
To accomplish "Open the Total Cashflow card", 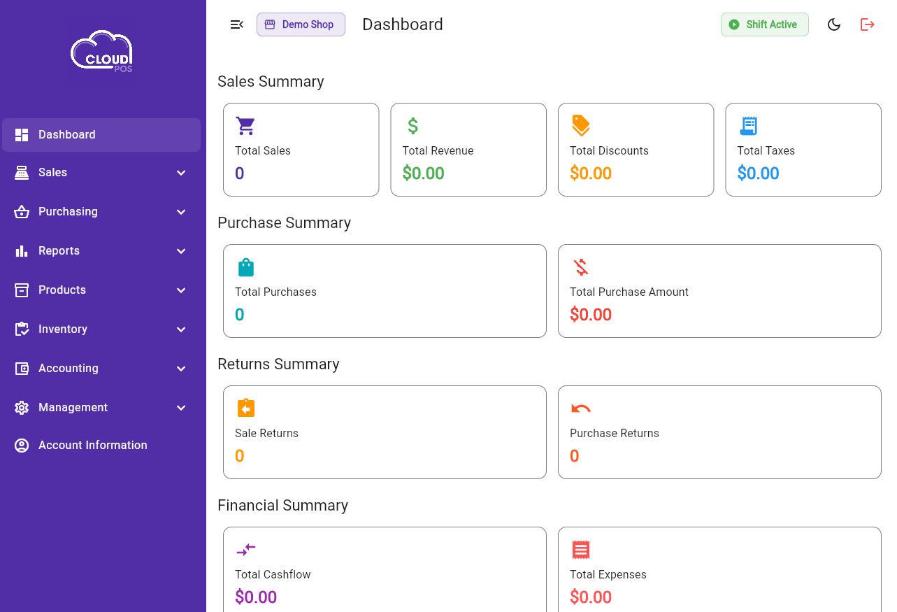I will pos(384,570).
